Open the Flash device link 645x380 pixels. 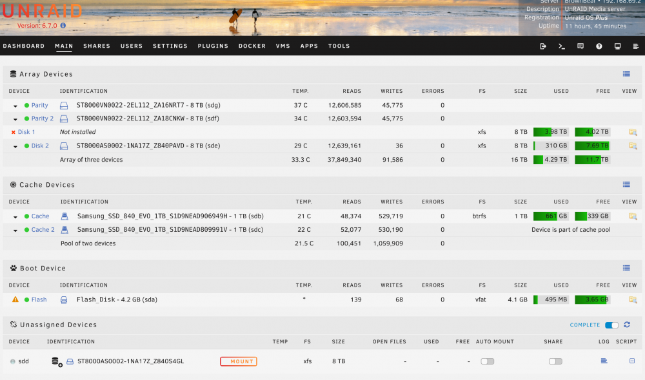(39, 299)
